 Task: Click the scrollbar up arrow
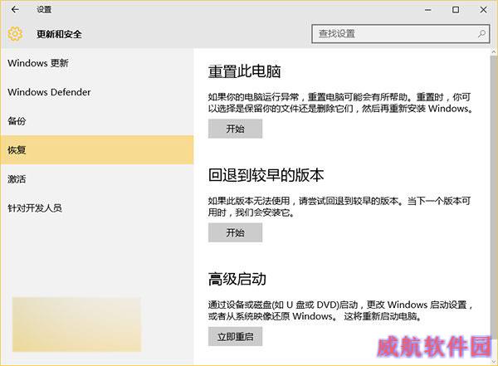coord(494,51)
